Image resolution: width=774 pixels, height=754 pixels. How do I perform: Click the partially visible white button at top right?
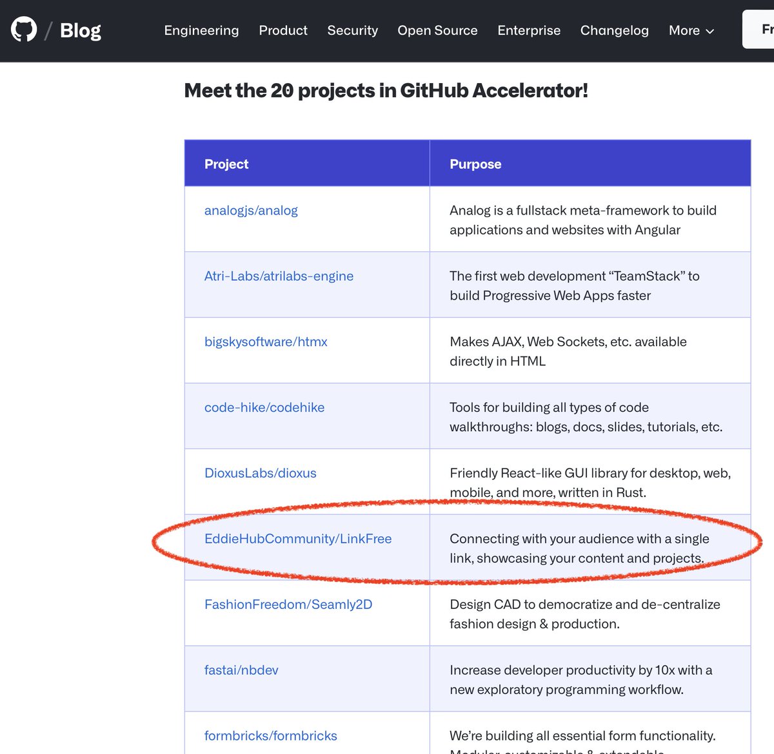coord(759,29)
